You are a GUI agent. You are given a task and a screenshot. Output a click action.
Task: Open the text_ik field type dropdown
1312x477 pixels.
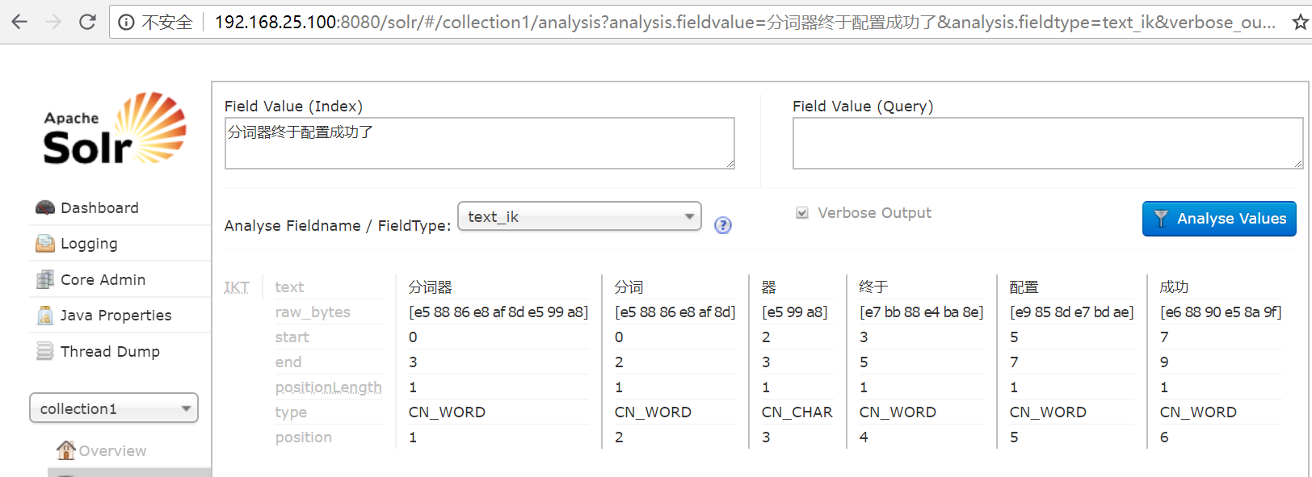coord(579,216)
